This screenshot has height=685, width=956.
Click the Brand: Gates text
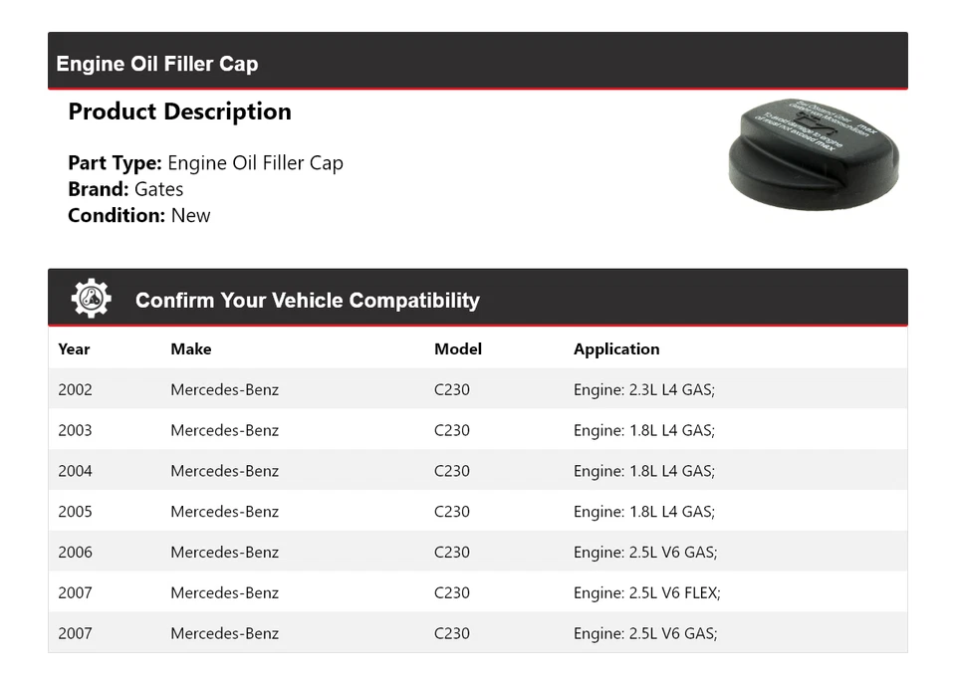[x=125, y=189]
